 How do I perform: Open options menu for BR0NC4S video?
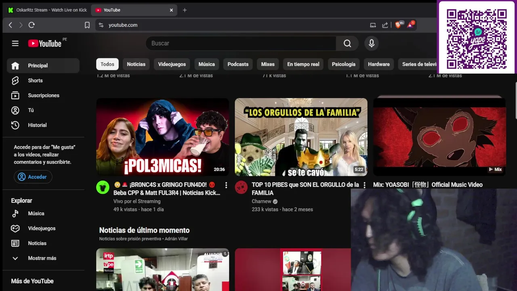[226, 185]
